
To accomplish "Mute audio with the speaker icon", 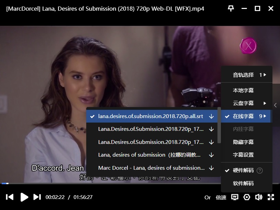I will [x=259, y=197].
